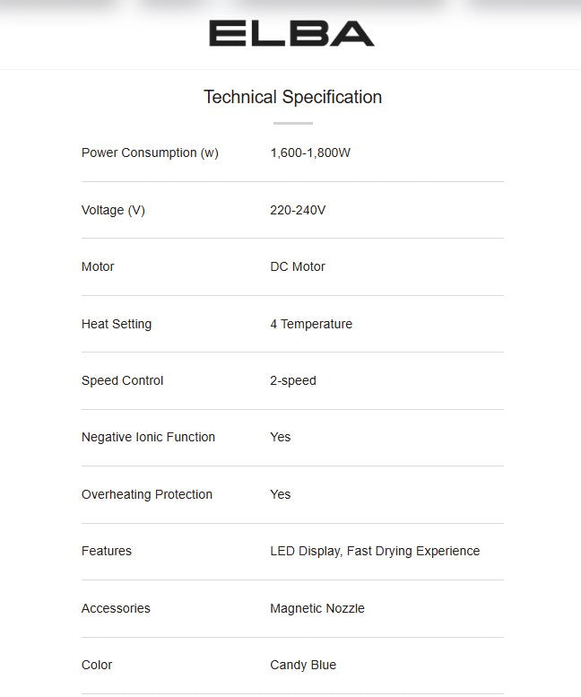
Task: Click the Negative Ionic Function label
Action: point(148,437)
